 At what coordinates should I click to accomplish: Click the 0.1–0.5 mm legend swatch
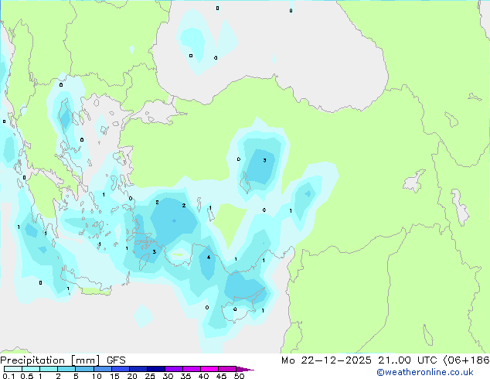point(13,369)
